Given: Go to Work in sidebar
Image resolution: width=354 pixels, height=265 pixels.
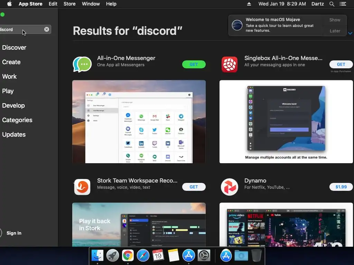Looking at the screenshot, I should pos(9,77).
